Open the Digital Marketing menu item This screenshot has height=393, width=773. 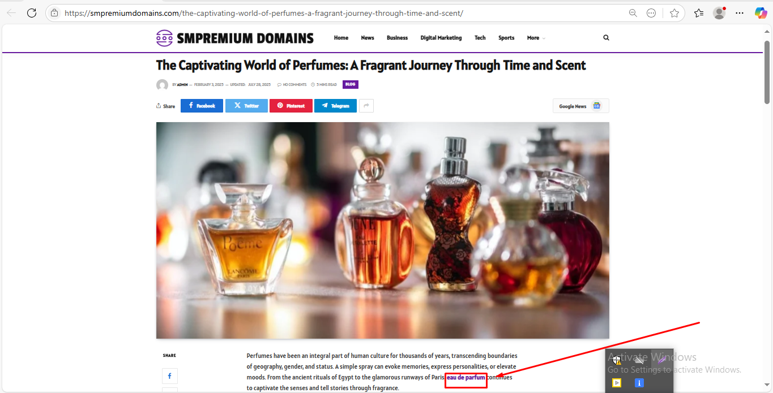[x=441, y=38]
